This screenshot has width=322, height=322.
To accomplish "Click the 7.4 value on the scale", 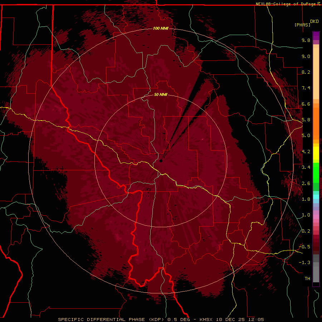I will (x=306, y=88).
